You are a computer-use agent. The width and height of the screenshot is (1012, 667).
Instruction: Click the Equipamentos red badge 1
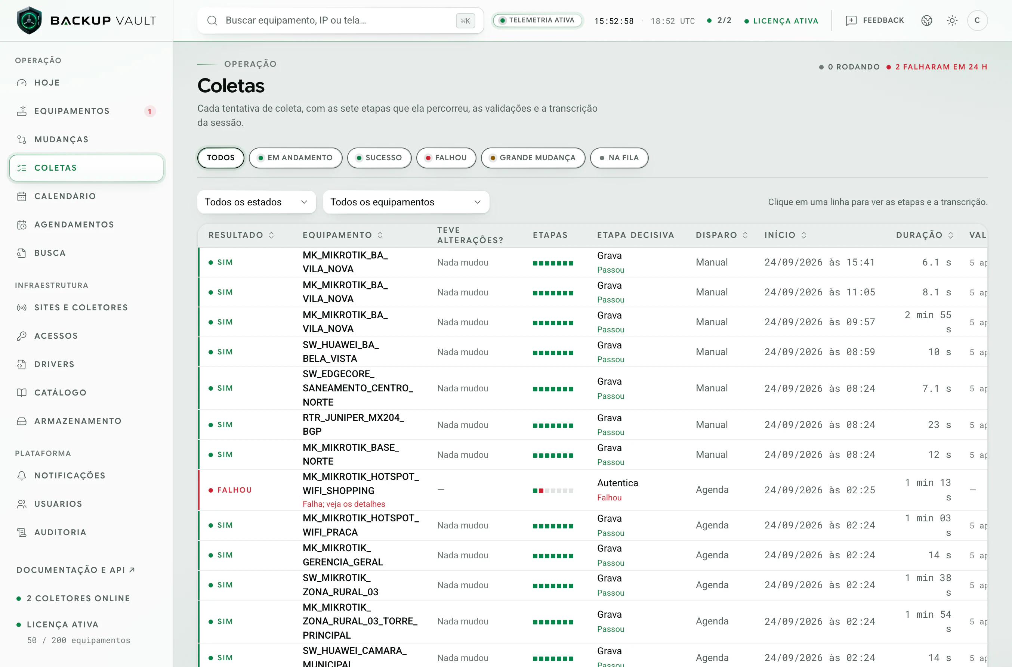150,111
